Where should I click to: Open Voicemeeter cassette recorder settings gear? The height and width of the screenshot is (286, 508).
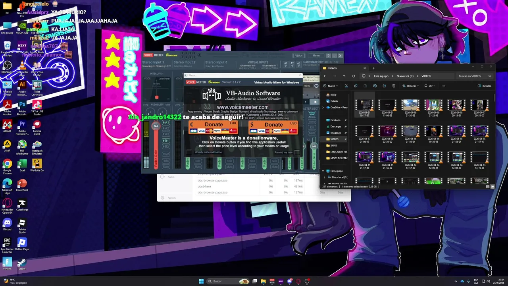click(x=316, y=86)
